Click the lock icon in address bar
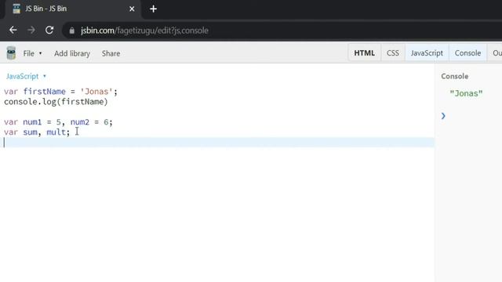This screenshot has height=282, width=502. click(71, 31)
